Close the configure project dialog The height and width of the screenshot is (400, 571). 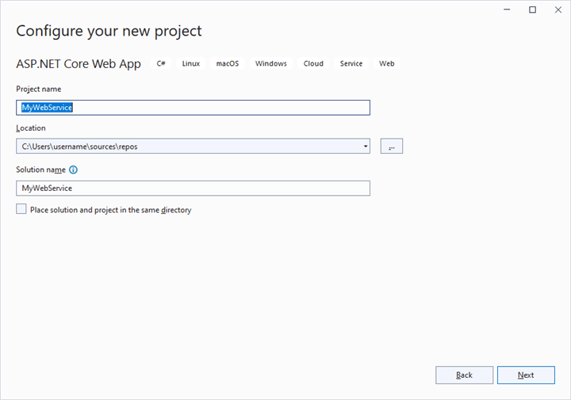tap(558, 10)
